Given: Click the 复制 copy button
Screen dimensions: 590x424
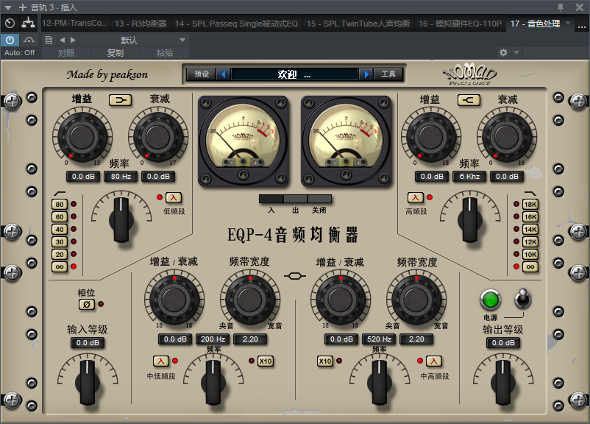Looking at the screenshot, I should pyautogui.click(x=115, y=53).
